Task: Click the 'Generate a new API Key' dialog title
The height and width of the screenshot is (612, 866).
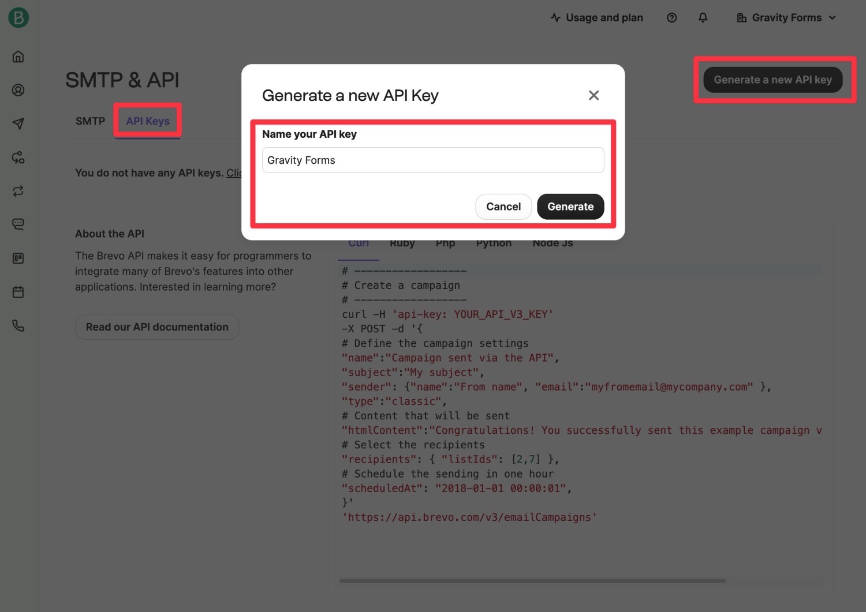Action: point(350,95)
